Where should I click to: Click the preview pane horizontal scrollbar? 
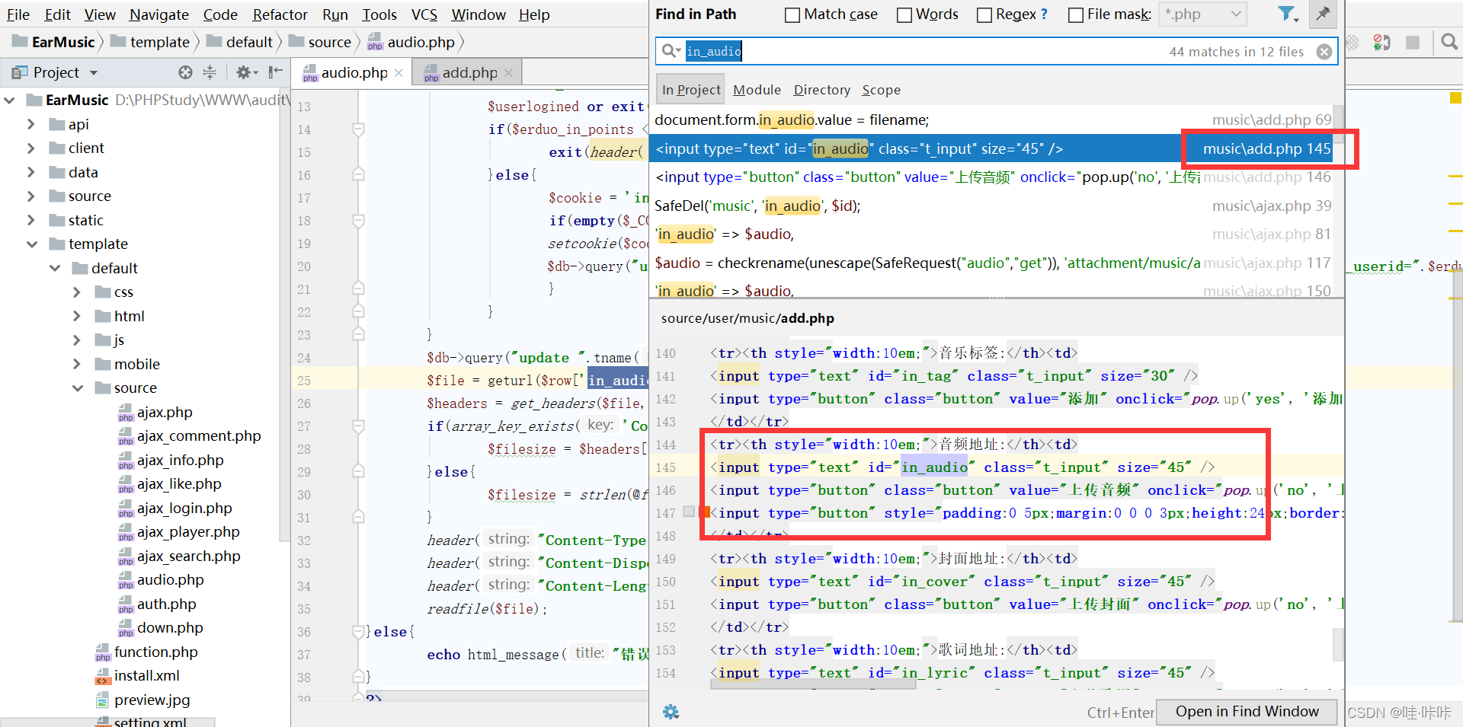(x=813, y=684)
